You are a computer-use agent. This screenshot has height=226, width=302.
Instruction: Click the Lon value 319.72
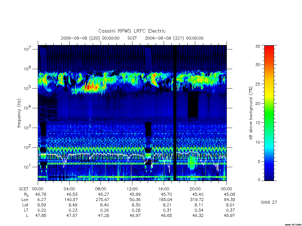pos(197,200)
